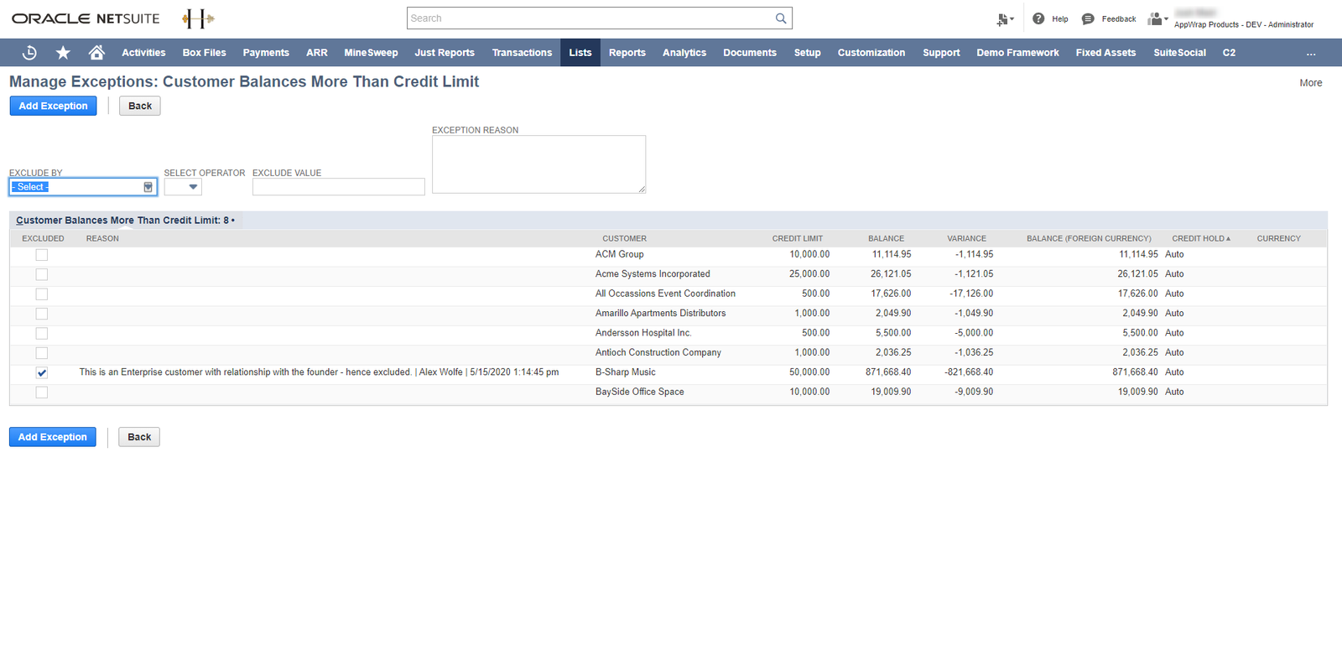Click the Help link text
1342x650 pixels.
(1060, 19)
